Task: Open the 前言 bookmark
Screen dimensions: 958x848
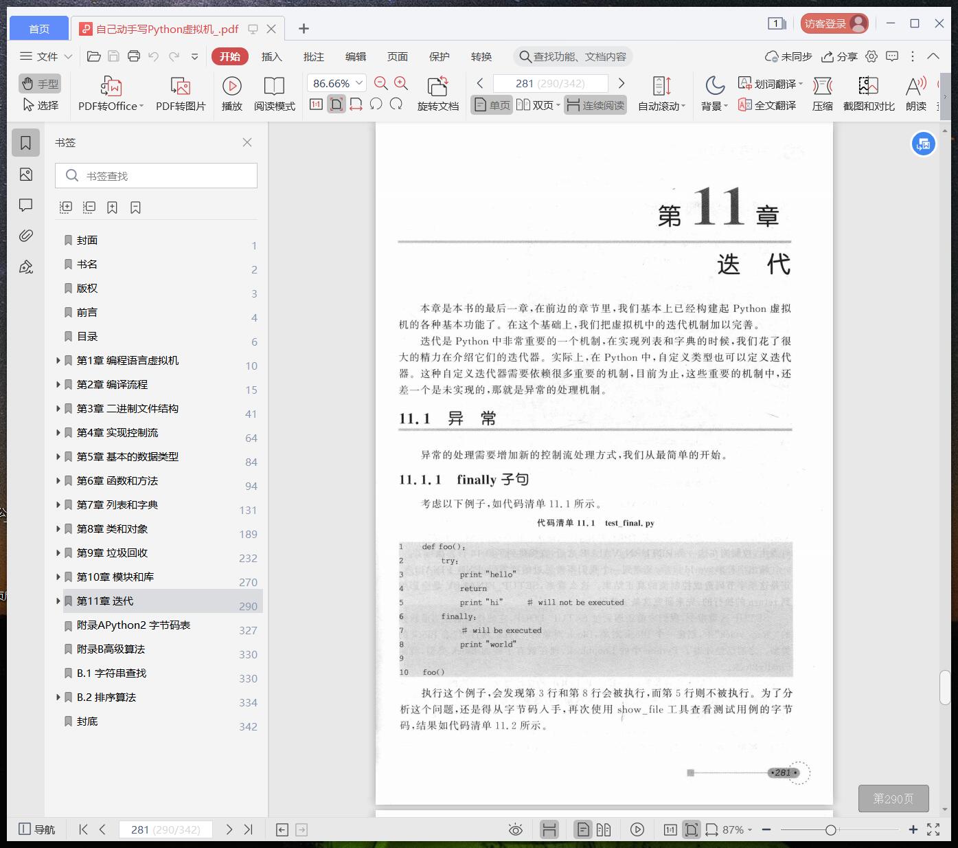Action: pyautogui.click(x=87, y=313)
